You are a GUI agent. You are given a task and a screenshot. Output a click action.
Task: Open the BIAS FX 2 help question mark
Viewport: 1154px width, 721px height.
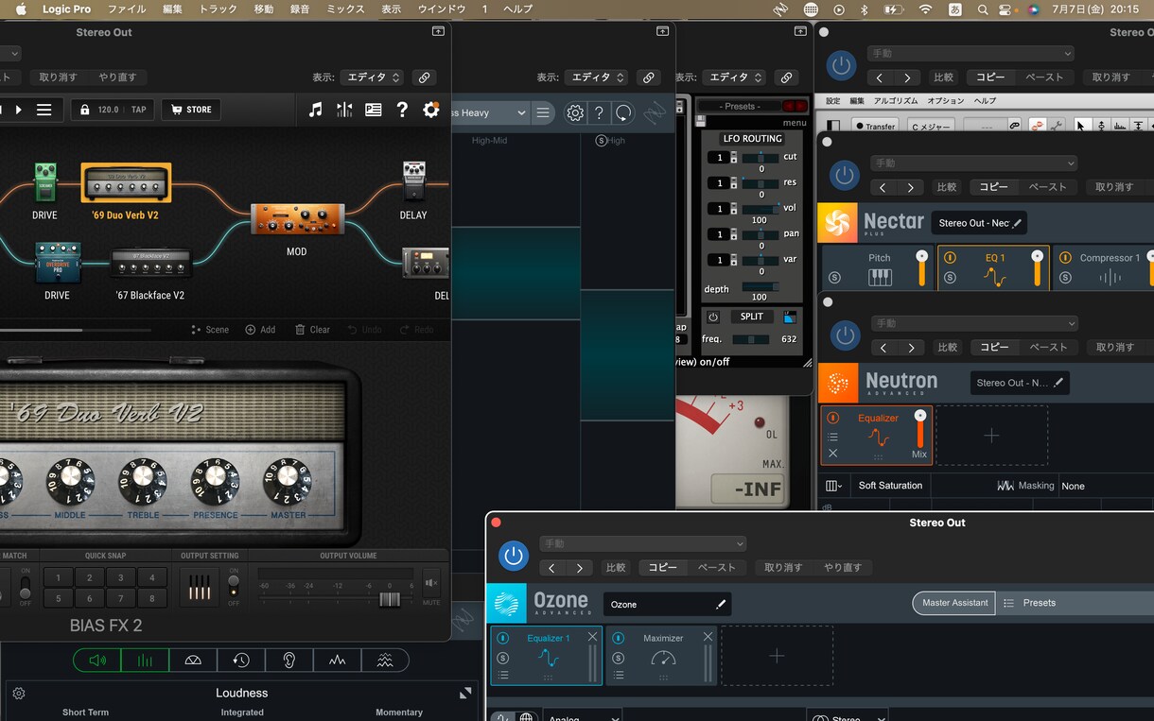[x=402, y=110]
